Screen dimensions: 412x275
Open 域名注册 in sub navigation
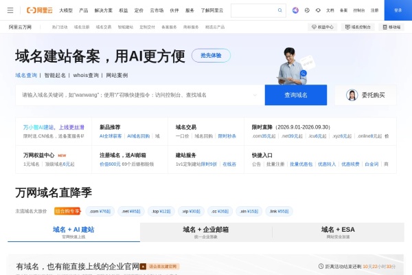[82, 27]
